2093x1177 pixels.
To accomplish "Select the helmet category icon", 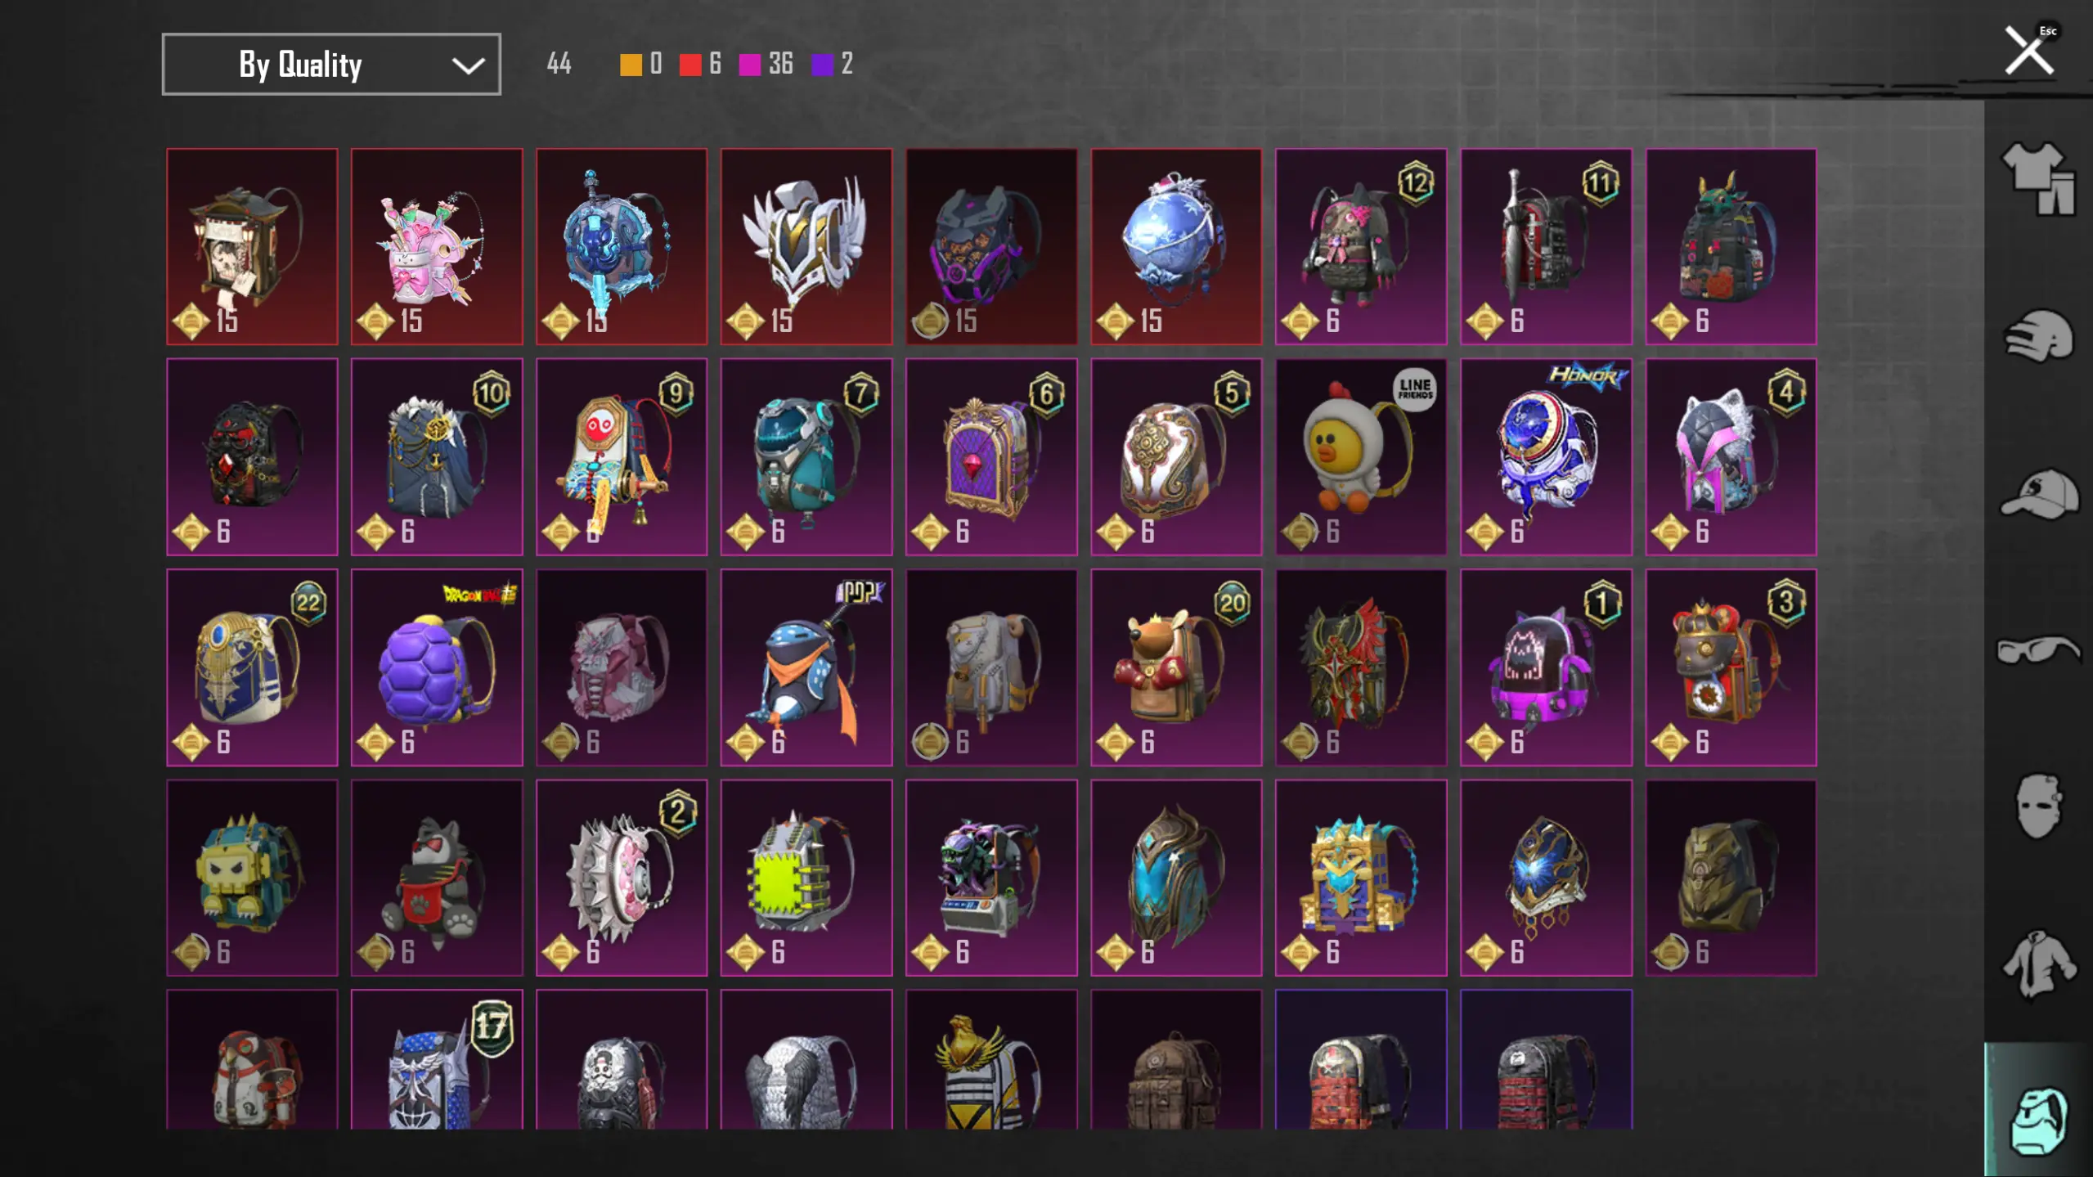I will pos(2038,335).
